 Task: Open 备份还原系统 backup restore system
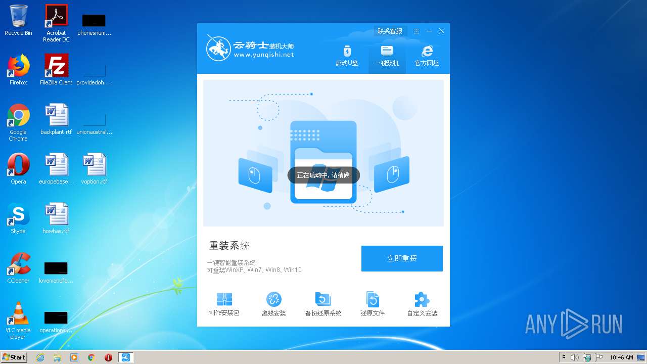tap(323, 304)
